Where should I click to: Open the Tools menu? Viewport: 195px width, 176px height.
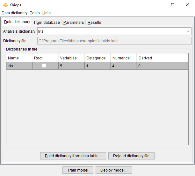tap(35, 13)
